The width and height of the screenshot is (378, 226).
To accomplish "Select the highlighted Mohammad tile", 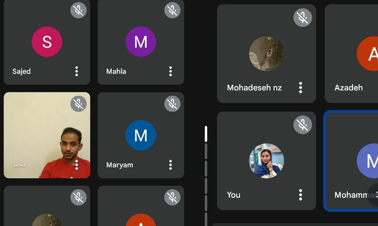I will point(351,161).
